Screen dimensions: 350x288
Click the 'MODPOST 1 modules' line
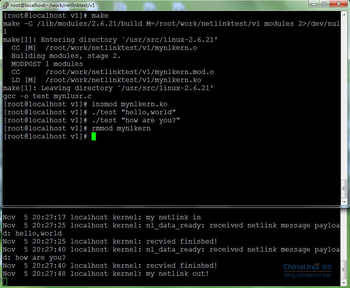point(47,64)
